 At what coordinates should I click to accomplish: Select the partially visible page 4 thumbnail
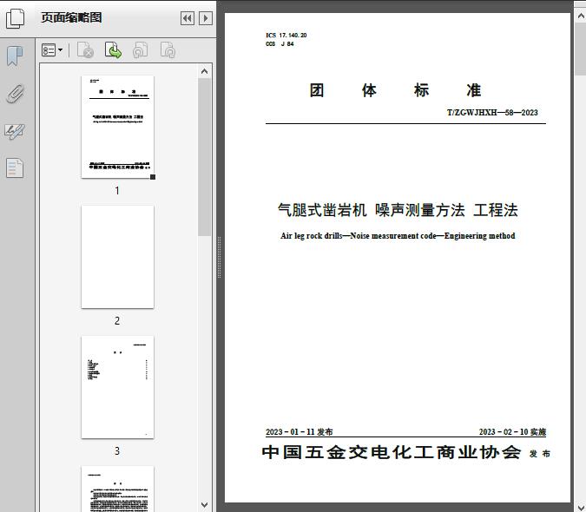point(117,489)
